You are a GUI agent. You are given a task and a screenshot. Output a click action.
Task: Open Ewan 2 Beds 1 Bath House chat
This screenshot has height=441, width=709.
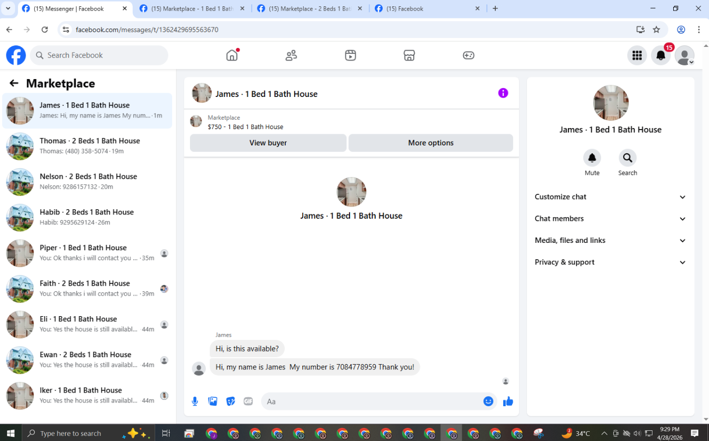click(x=87, y=360)
